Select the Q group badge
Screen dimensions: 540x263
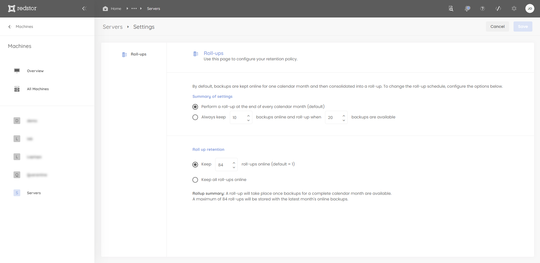click(17, 175)
